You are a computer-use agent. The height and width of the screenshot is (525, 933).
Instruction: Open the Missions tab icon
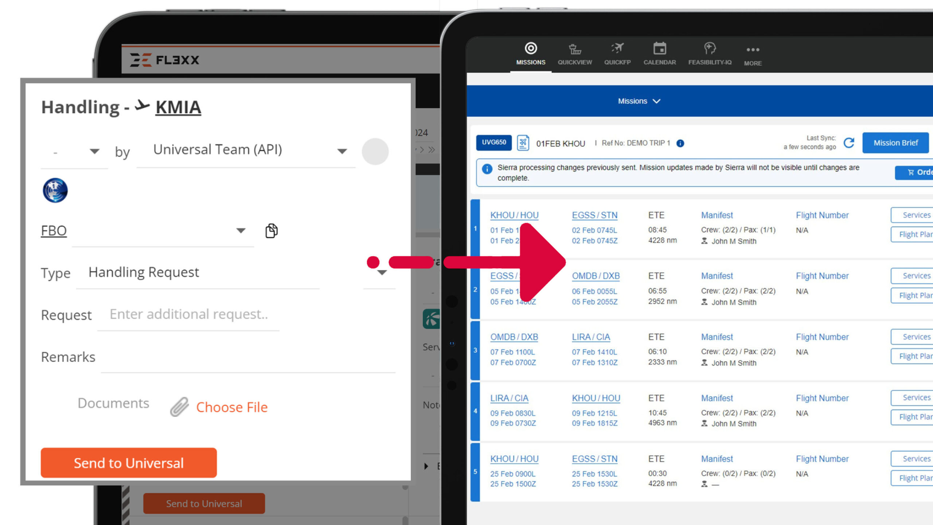pyautogui.click(x=531, y=48)
